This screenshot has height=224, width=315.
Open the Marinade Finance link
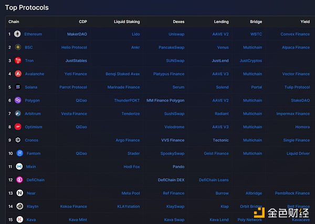pyautogui.click(x=123, y=87)
